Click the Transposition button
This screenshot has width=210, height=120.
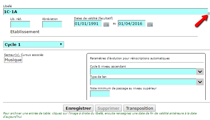pos(139,108)
